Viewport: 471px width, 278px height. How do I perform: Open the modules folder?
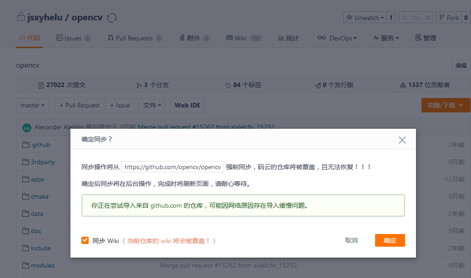click(x=43, y=265)
